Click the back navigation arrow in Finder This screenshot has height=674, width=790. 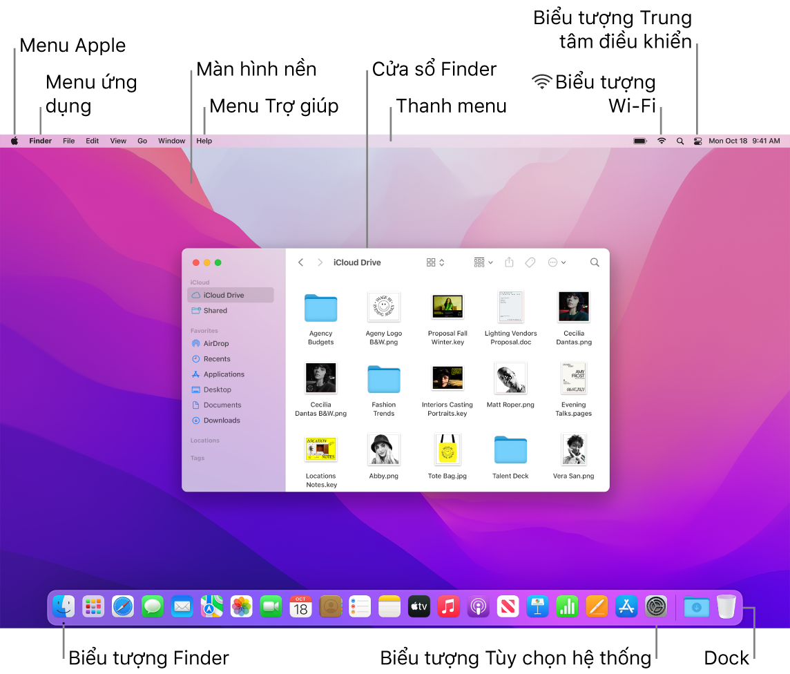[300, 262]
